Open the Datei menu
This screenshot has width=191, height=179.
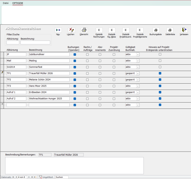pyautogui.click(x=6, y=3)
